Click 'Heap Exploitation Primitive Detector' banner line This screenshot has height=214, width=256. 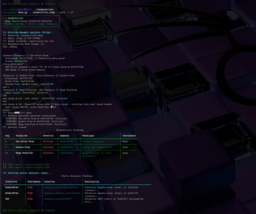(x=29, y=21)
